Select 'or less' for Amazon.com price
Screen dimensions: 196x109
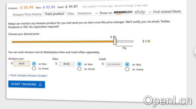pos(34,64)
